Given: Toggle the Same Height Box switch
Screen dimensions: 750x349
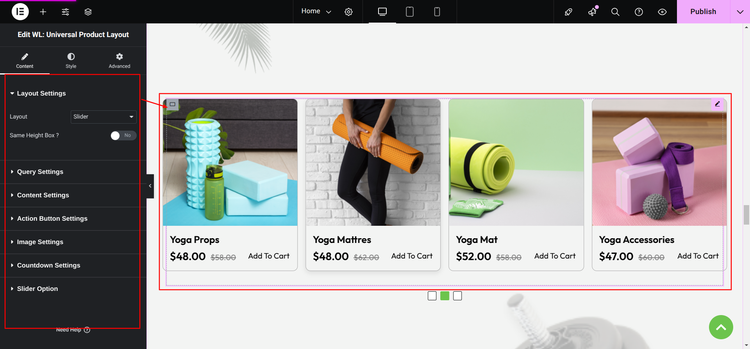Looking at the screenshot, I should 123,135.
